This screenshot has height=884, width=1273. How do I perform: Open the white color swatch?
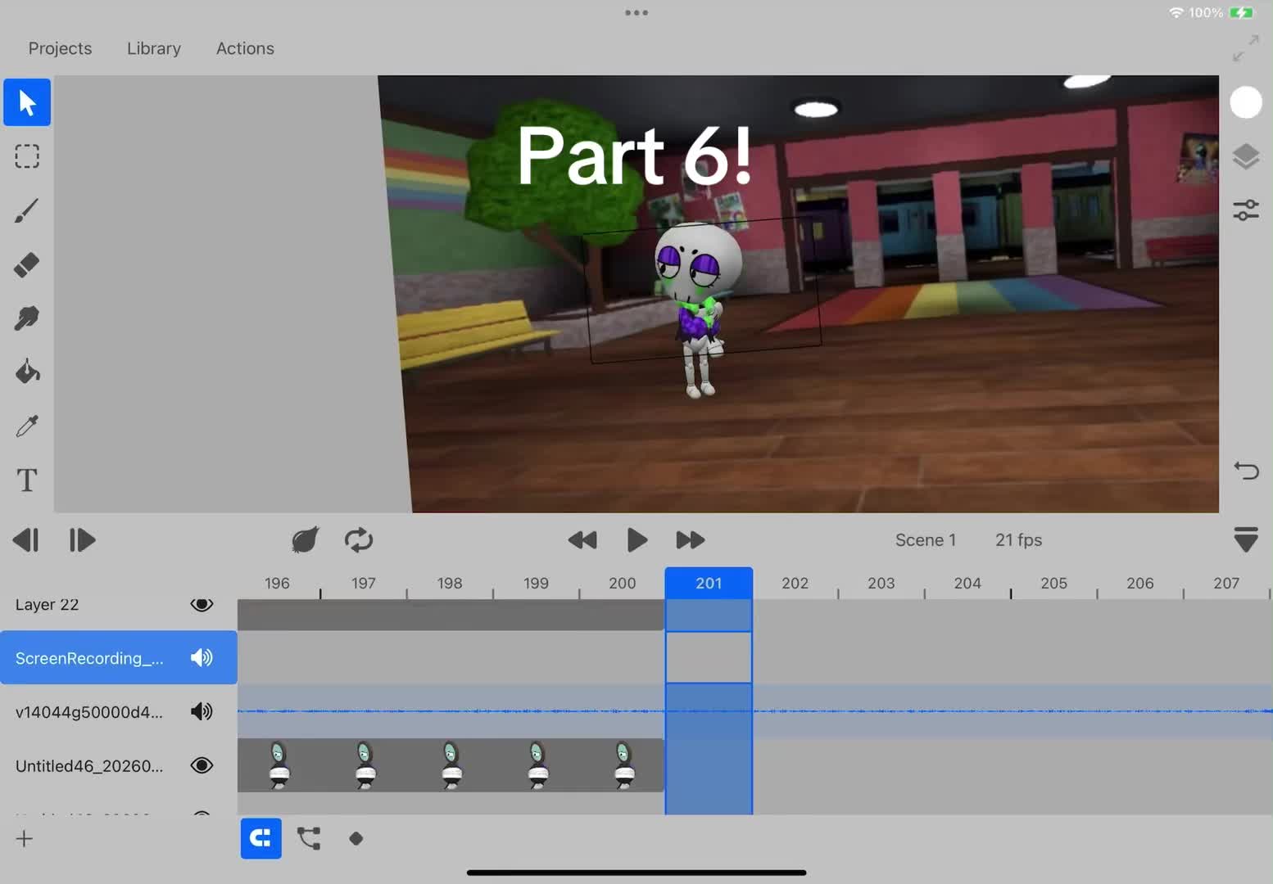(x=1245, y=102)
